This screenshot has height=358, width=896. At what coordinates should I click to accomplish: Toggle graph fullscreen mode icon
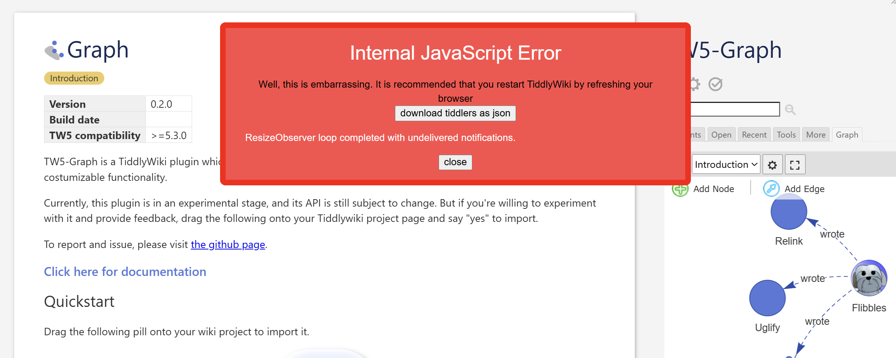(x=795, y=164)
